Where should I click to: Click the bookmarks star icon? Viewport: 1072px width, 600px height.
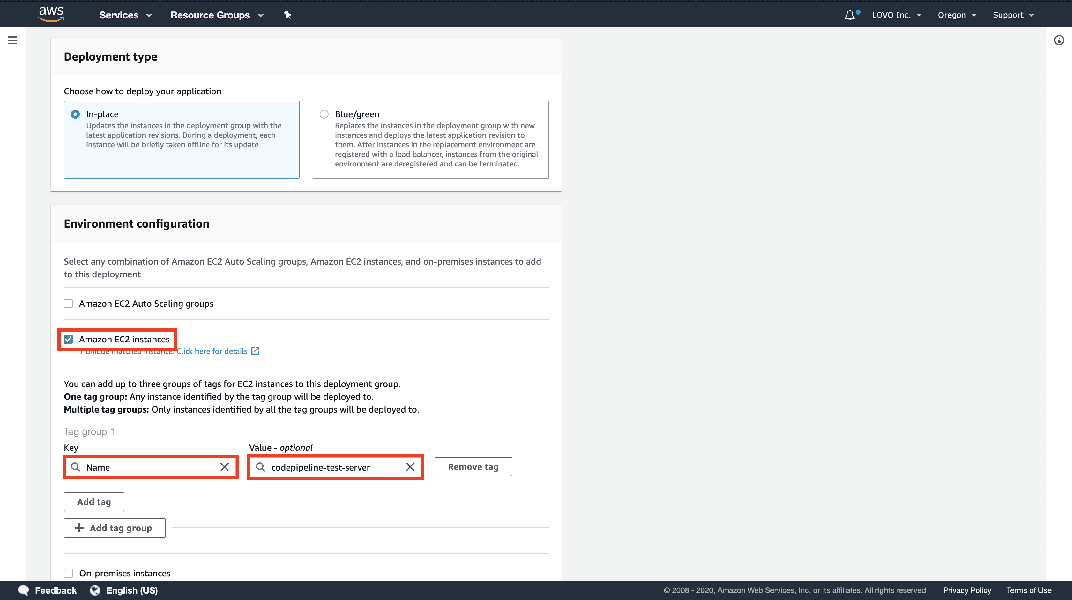click(288, 15)
